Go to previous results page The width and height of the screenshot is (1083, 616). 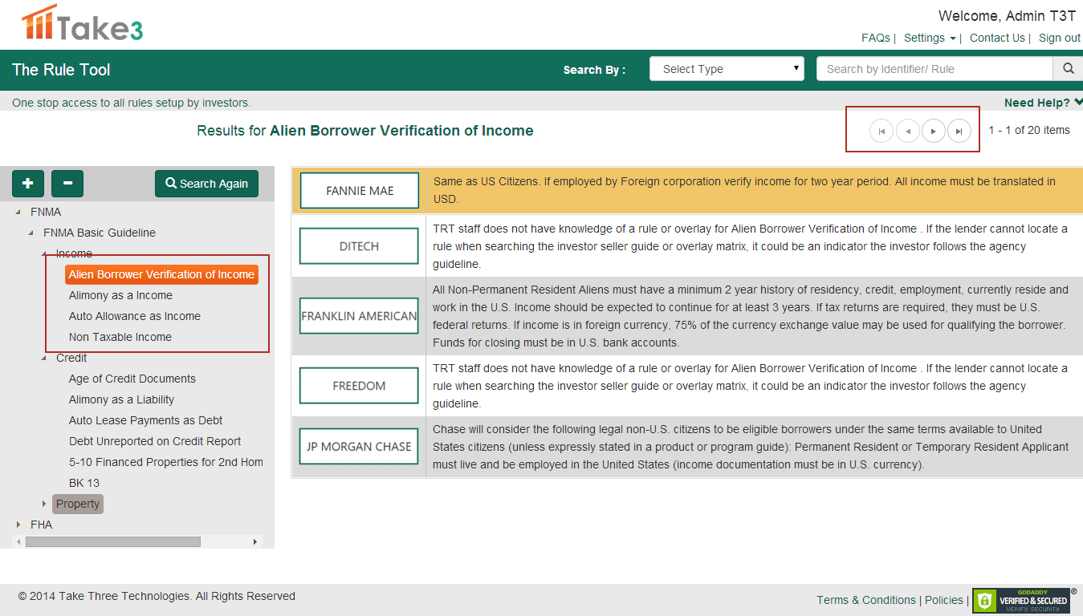pos(907,131)
